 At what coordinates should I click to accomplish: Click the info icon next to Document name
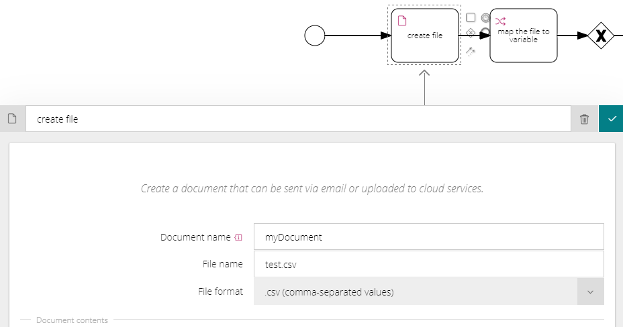(238, 237)
